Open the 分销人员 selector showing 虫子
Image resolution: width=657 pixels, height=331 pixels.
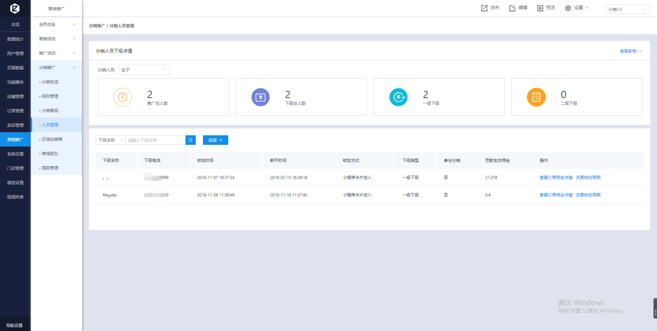click(x=144, y=70)
